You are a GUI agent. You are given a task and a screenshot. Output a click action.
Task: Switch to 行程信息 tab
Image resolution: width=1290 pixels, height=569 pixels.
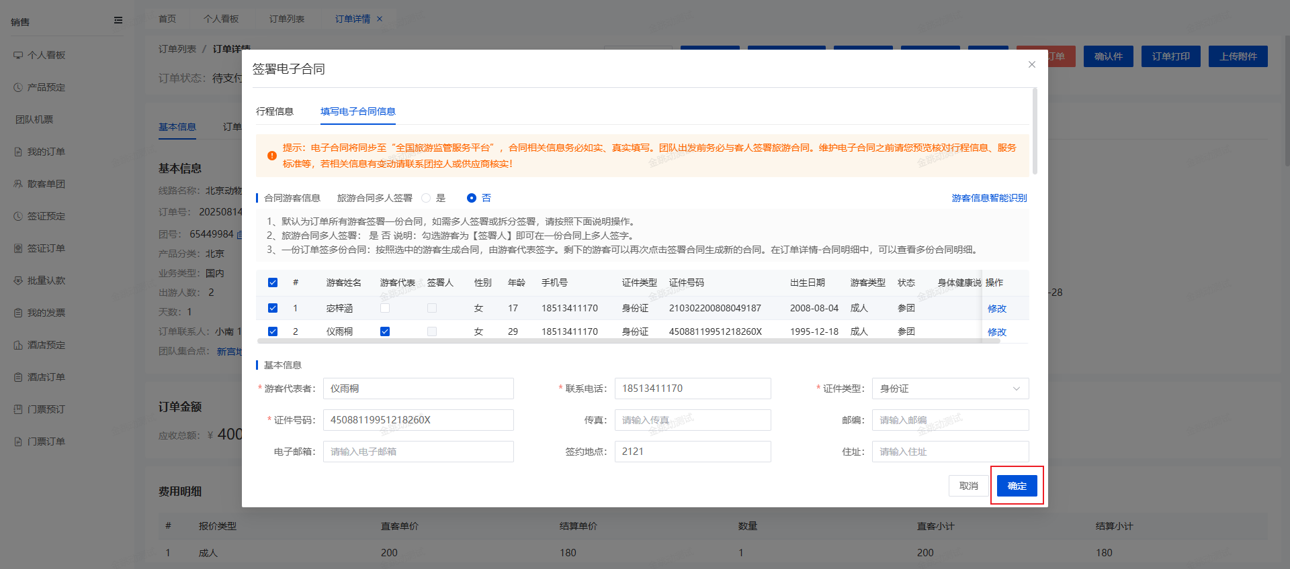pos(275,111)
